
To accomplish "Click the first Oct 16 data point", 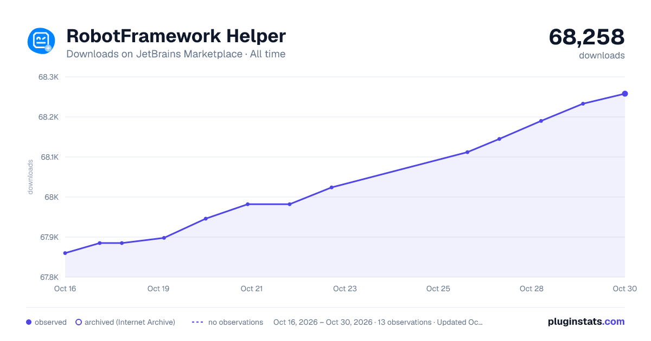I will pos(65,253).
